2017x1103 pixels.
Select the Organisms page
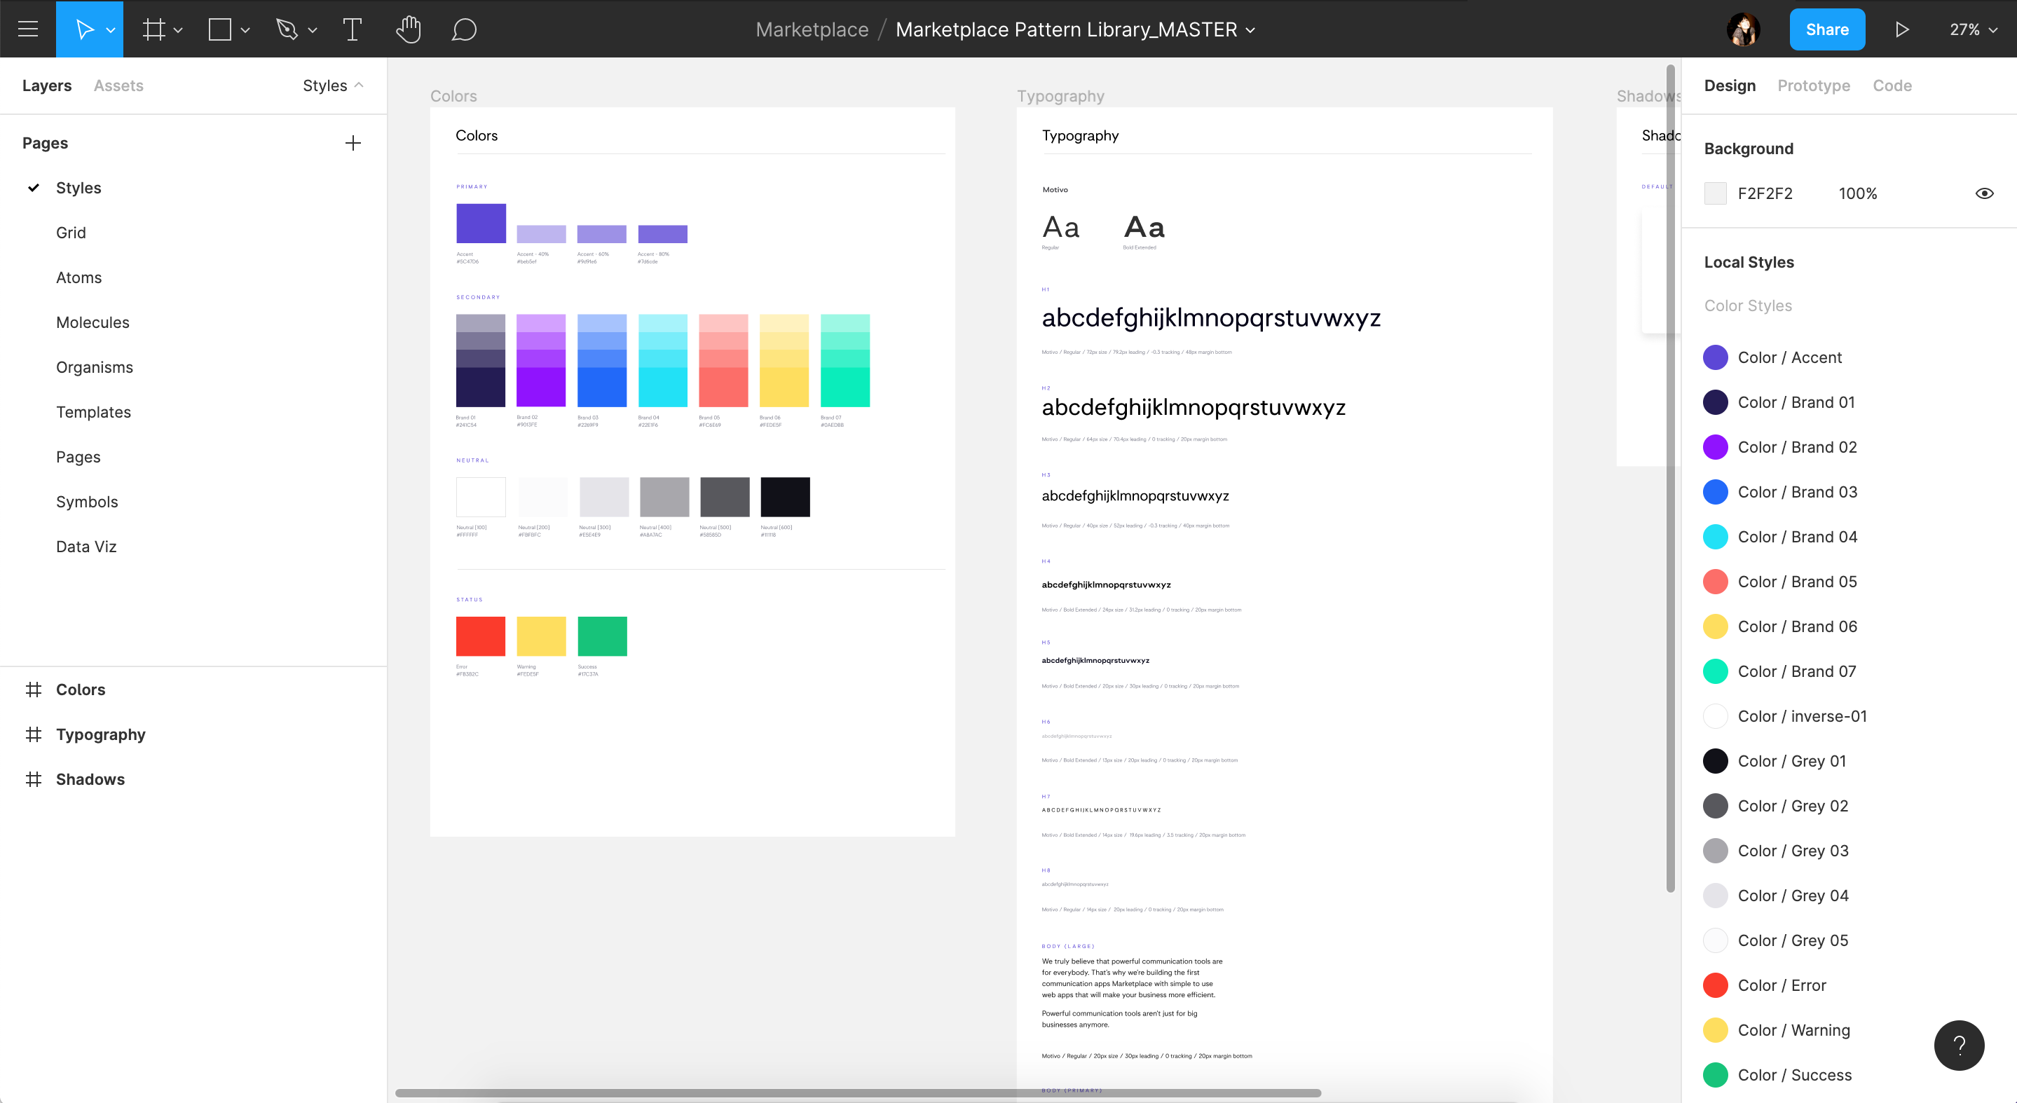(94, 367)
